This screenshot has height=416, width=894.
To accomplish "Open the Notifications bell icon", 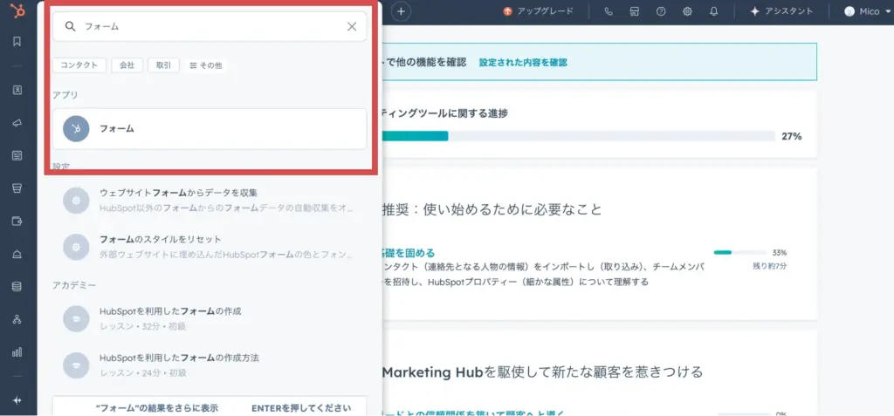I will coord(713,11).
